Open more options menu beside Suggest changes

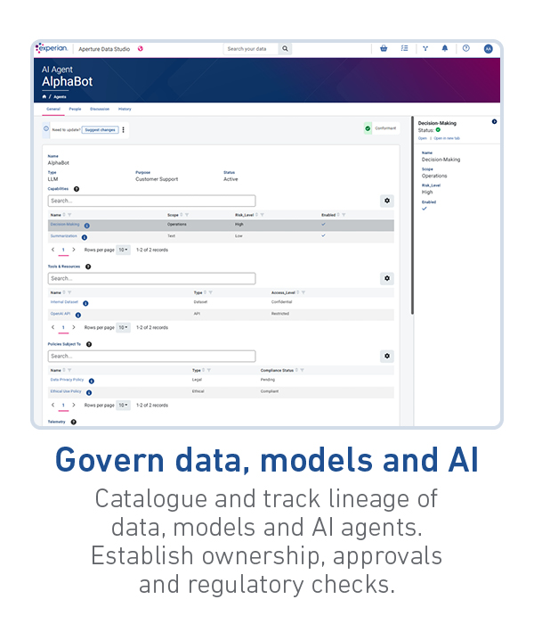tap(124, 129)
